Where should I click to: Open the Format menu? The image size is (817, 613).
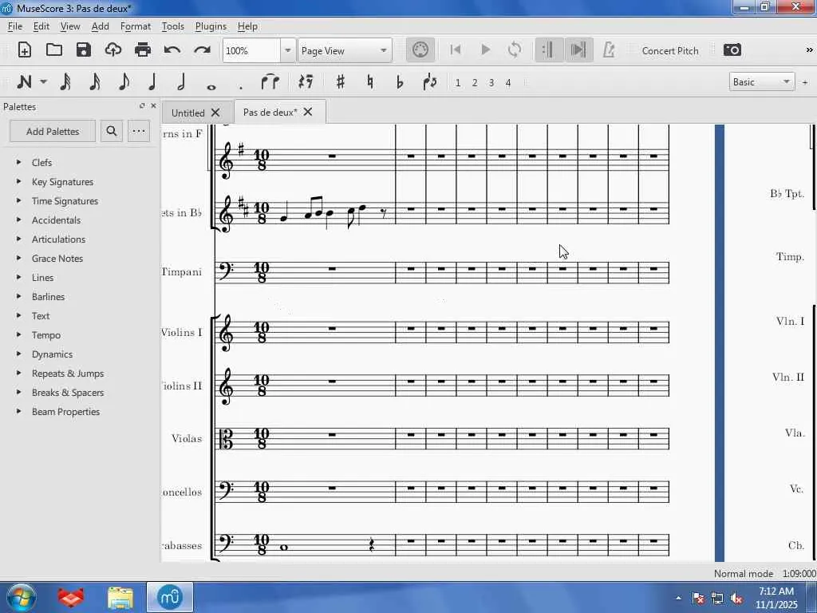point(135,26)
